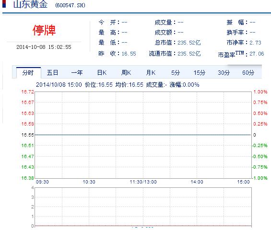Open the 15分 chart tab
271x230 pixels.
pyautogui.click(x=200, y=73)
